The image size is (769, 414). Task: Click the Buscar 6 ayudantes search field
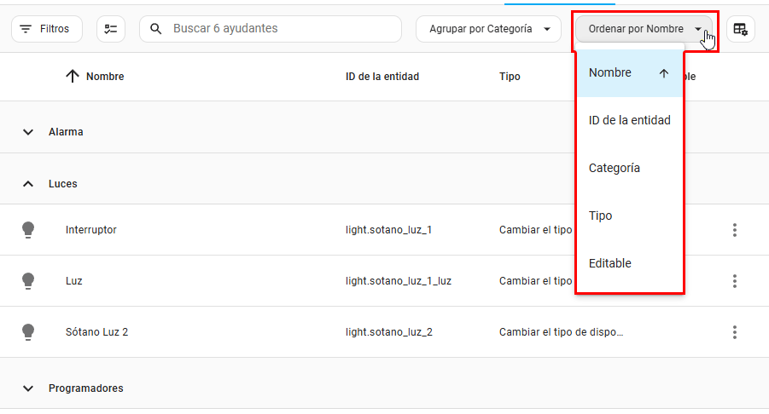pyautogui.click(x=271, y=29)
